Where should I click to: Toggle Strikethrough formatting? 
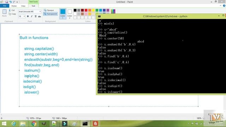click(x=40, y=16)
